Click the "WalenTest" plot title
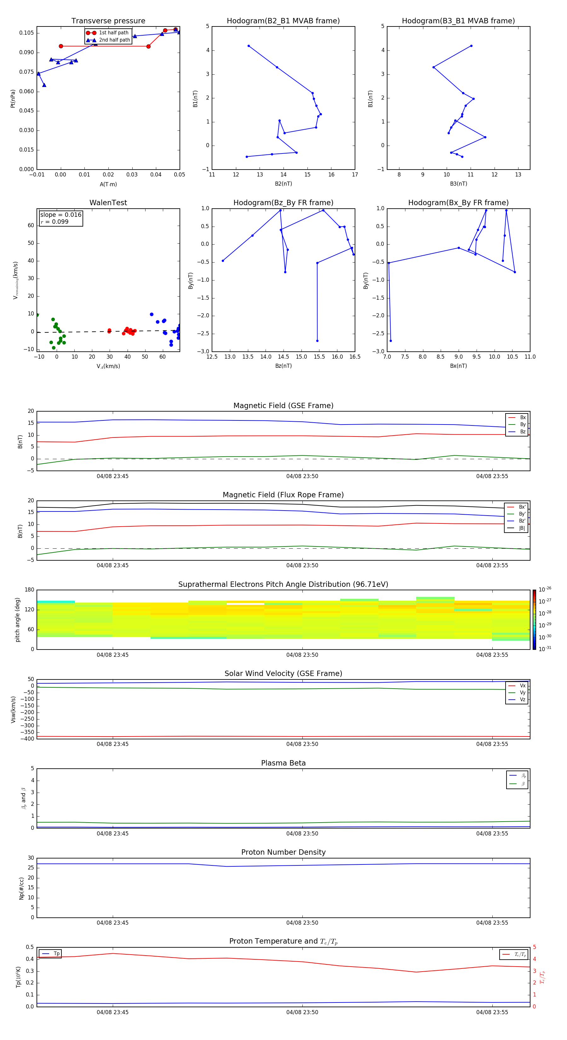Image resolution: width=567 pixels, height=1040 pixels. point(108,203)
